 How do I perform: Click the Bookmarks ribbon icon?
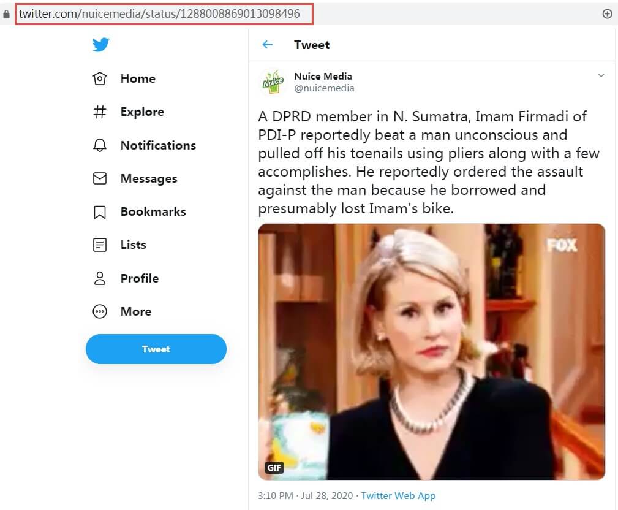click(x=99, y=212)
